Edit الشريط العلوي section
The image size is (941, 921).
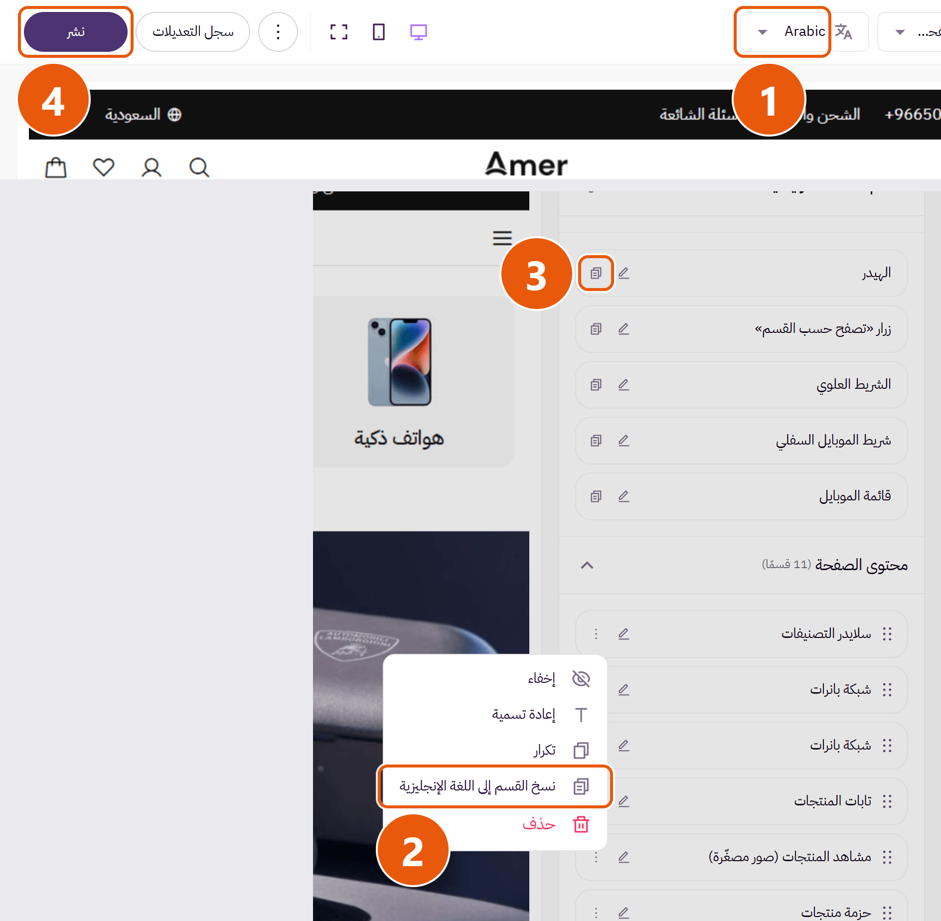click(x=624, y=385)
